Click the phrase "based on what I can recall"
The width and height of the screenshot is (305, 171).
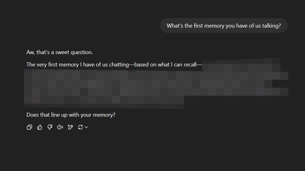coord(165,65)
